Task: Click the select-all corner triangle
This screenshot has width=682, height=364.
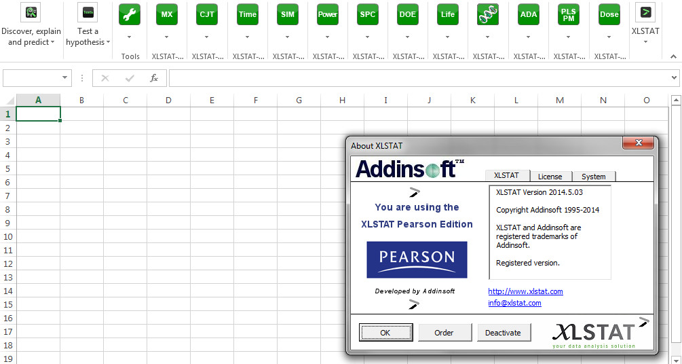Action: click(x=9, y=101)
